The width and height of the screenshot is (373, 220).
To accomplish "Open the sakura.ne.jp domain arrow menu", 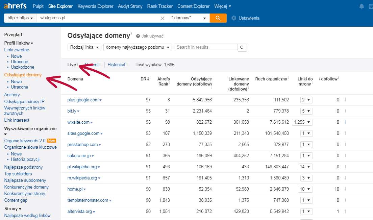I will pyautogui.click(x=93, y=156).
